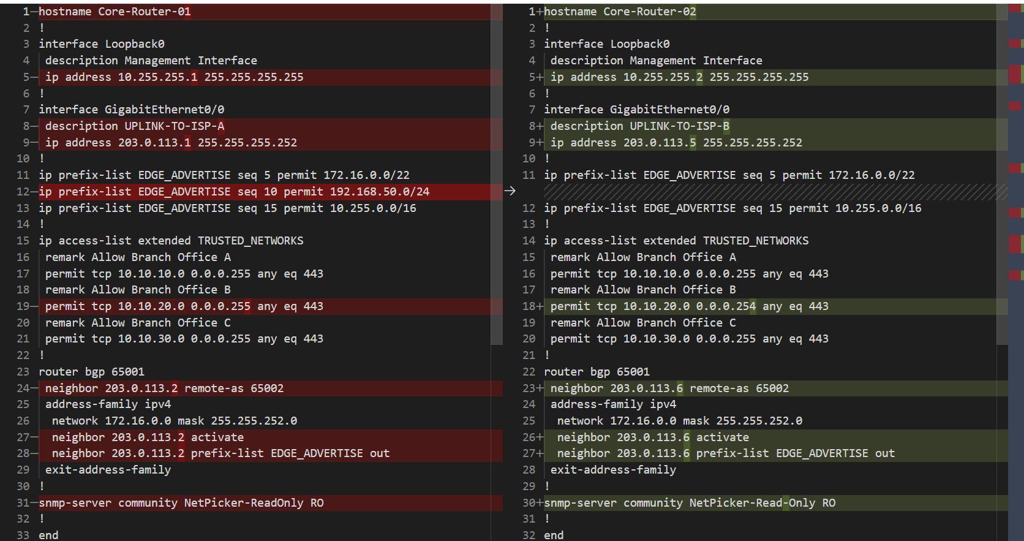The height and width of the screenshot is (541, 1024).
Task: Click 'interface GigabitEthernet0/0' in left pane
Action: click(132, 110)
